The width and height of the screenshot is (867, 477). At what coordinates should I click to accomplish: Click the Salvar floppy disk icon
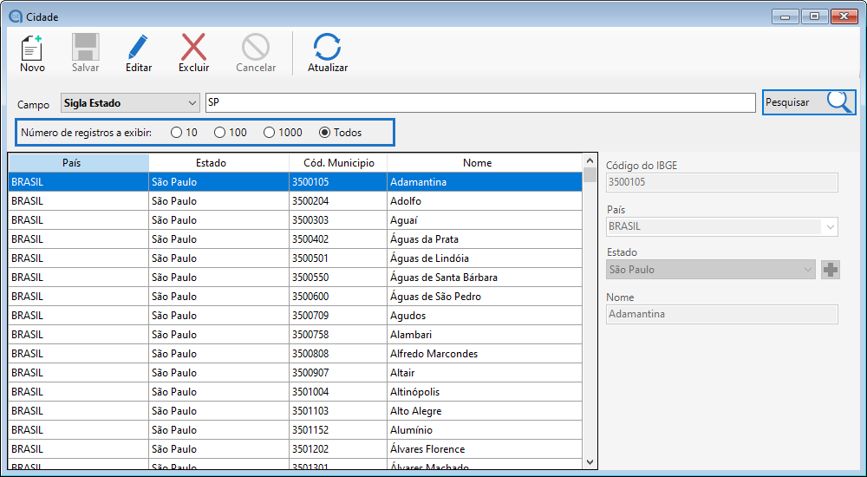click(85, 47)
